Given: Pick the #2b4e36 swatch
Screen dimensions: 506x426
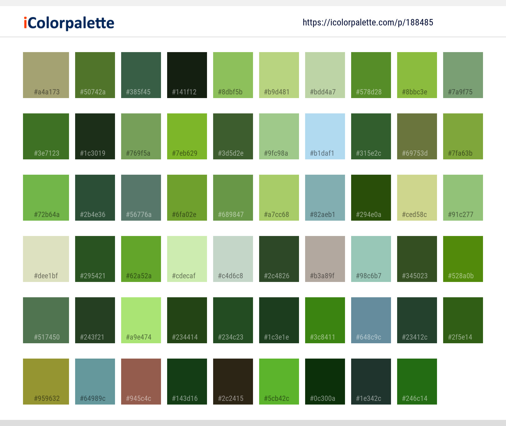Looking at the screenshot, I should (x=95, y=198).
